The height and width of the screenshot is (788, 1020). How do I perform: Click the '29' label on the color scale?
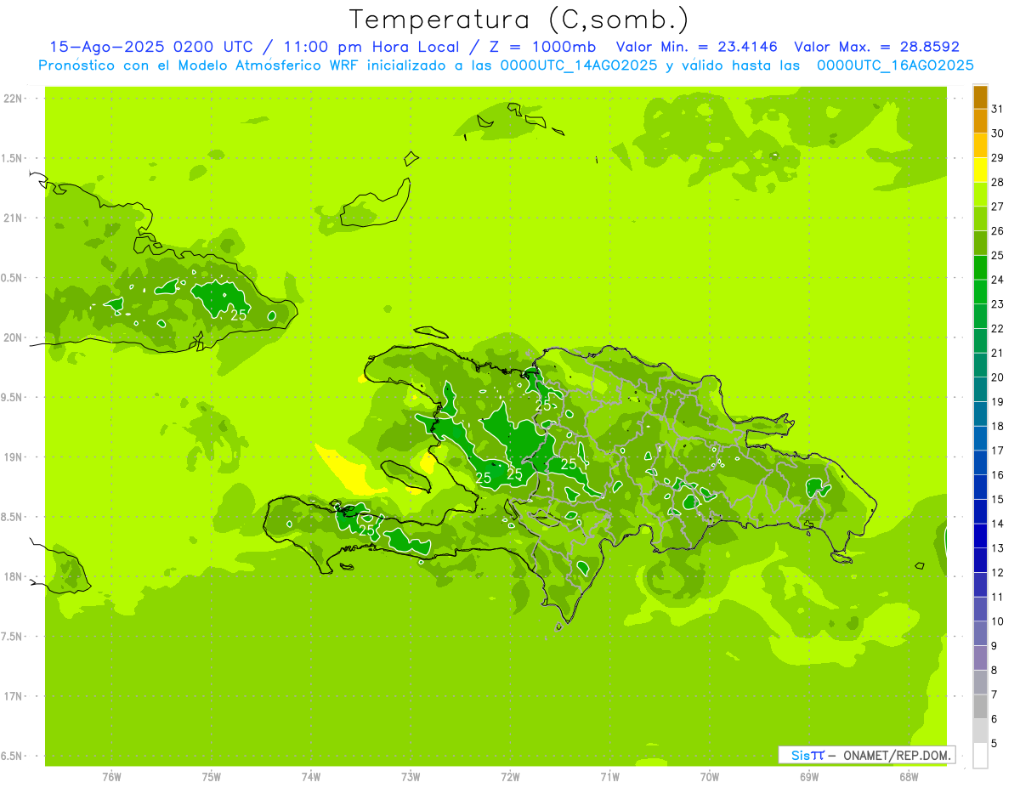point(998,157)
